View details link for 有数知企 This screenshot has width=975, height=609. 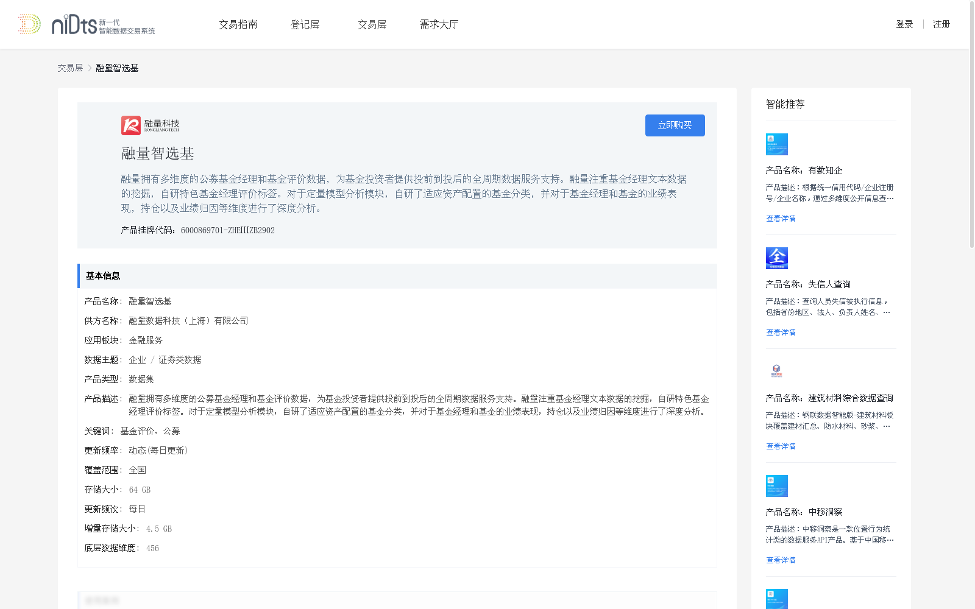(781, 219)
